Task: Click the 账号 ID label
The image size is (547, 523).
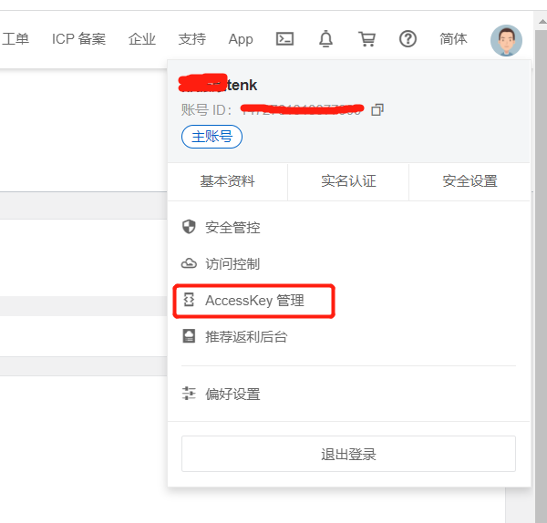Action: (206, 110)
